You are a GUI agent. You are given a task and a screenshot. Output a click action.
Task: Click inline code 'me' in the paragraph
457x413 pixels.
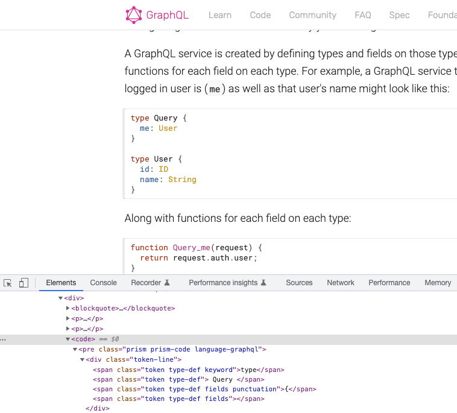(x=215, y=89)
